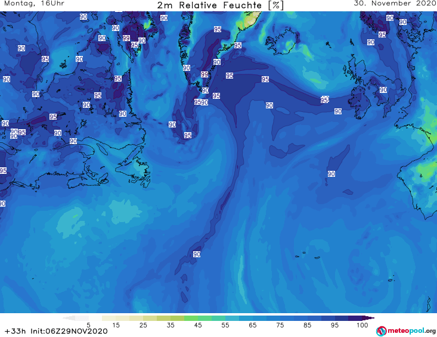437x337 pixels.
Task: Pick the dark legend segment between 95 and 100
Action: (348, 318)
